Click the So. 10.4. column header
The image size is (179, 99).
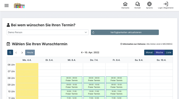coord(161,60)
